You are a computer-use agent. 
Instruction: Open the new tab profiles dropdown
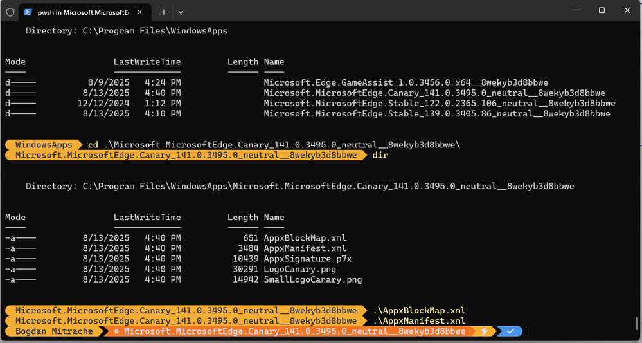pyautogui.click(x=181, y=12)
